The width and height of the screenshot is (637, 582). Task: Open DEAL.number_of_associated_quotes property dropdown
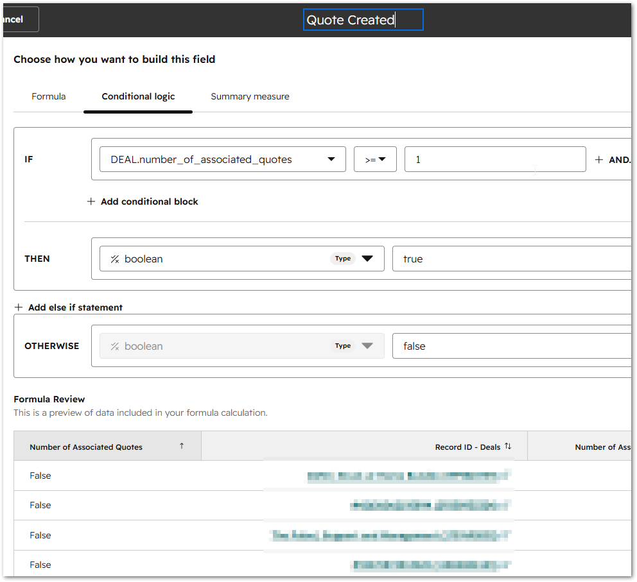tap(223, 159)
